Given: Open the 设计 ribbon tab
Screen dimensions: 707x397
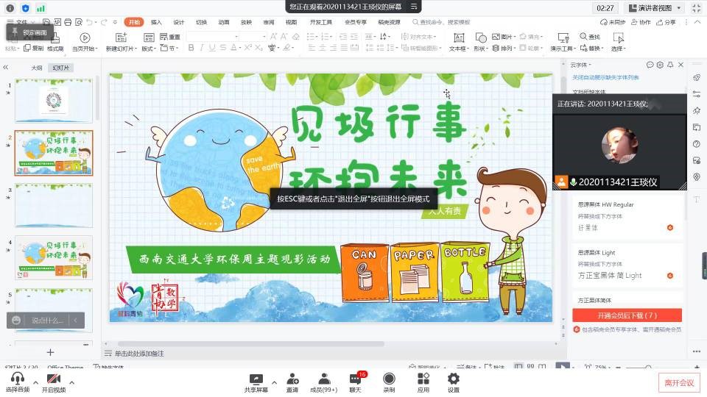Looking at the screenshot, I should click(179, 22).
